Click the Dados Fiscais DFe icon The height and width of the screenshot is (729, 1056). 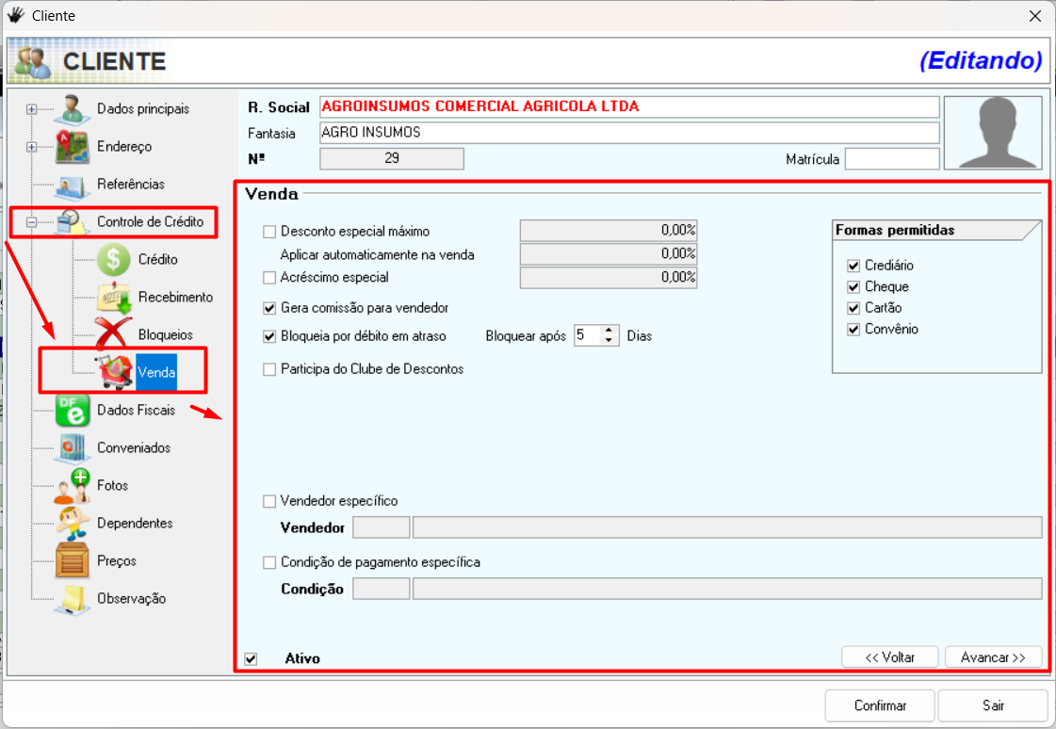click(x=73, y=411)
